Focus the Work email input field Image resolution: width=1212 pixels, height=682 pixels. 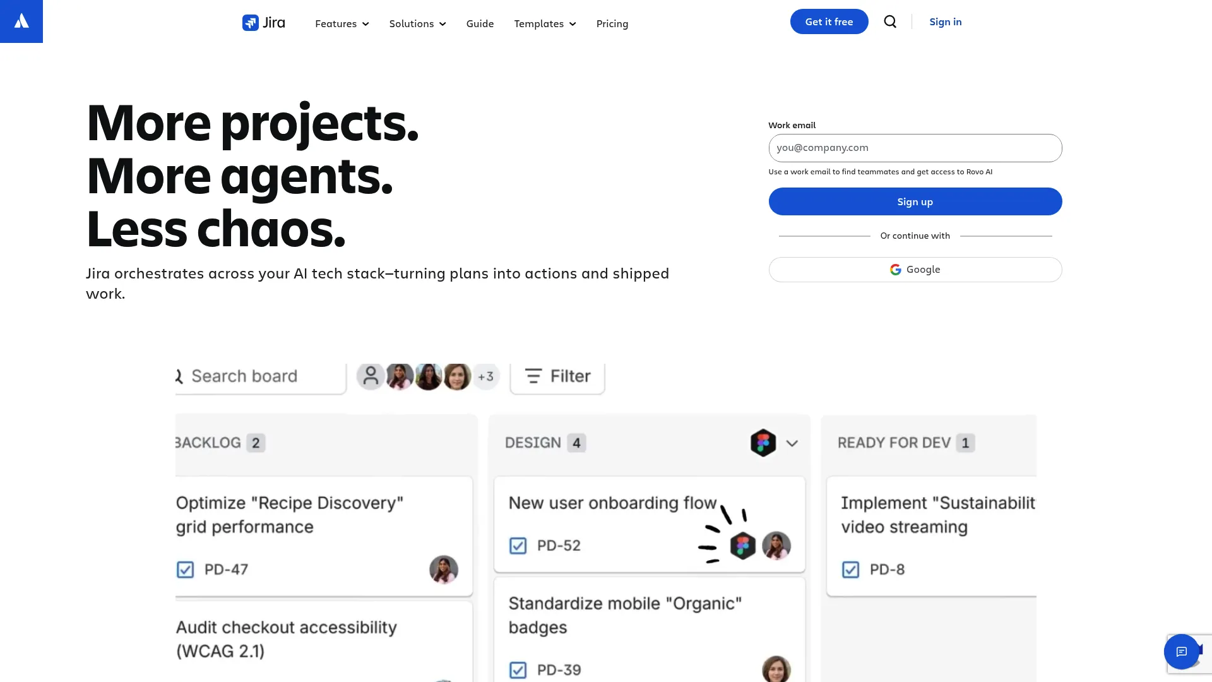(x=915, y=148)
